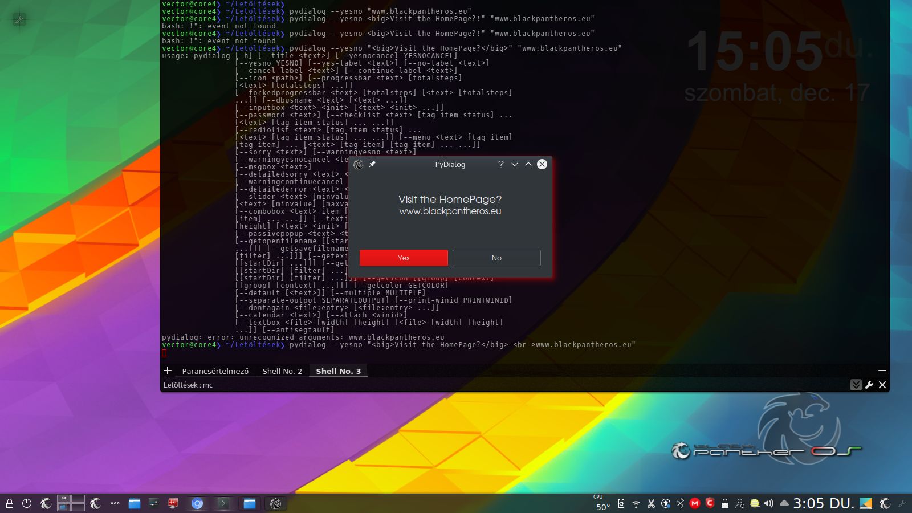Open Yakuake settings with the wrench icon

pyautogui.click(x=869, y=385)
